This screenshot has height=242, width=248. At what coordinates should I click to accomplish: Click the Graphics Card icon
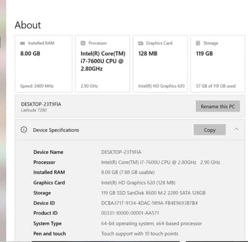point(140,43)
